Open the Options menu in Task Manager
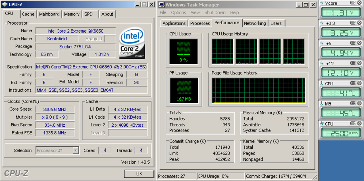This screenshot has height=181, width=364. tap(179, 12)
